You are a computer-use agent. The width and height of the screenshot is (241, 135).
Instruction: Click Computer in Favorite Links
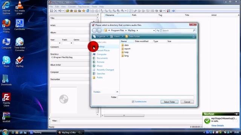pyautogui.click(x=101, y=54)
